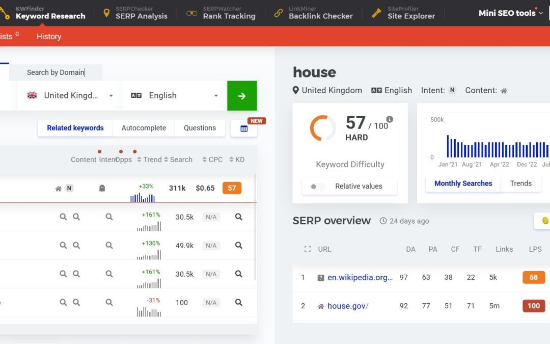Click the magnifier icon in the first keyword row
This screenshot has width=550, height=344.
click(x=63, y=217)
